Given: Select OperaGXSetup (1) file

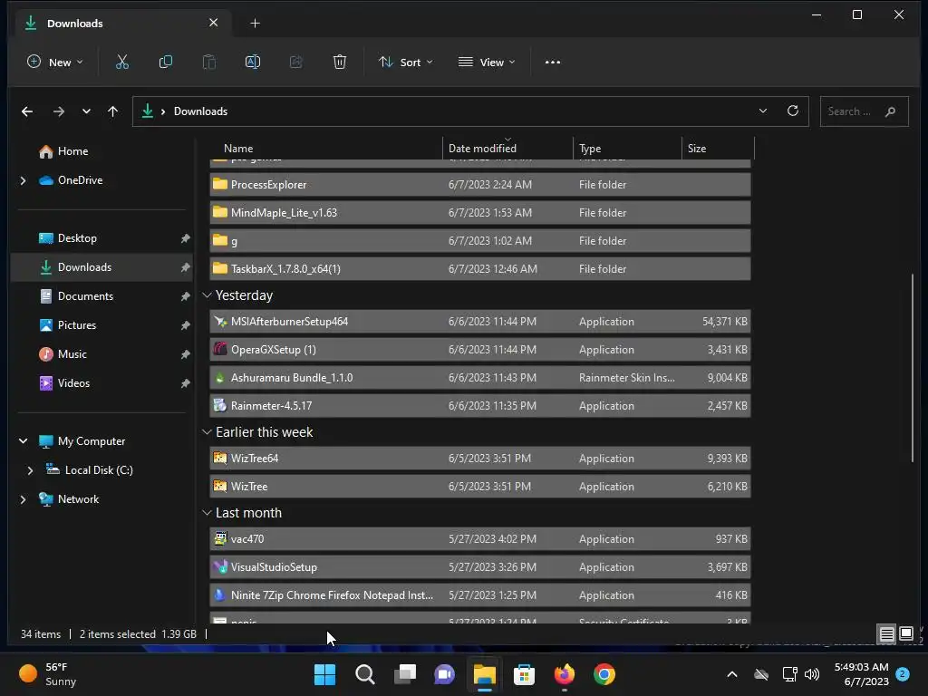Looking at the screenshot, I should (480, 350).
